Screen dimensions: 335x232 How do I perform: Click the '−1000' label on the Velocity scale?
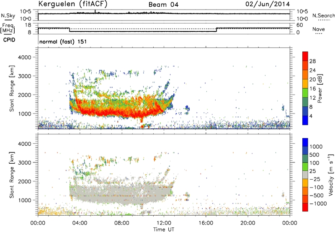click(318, 204)
